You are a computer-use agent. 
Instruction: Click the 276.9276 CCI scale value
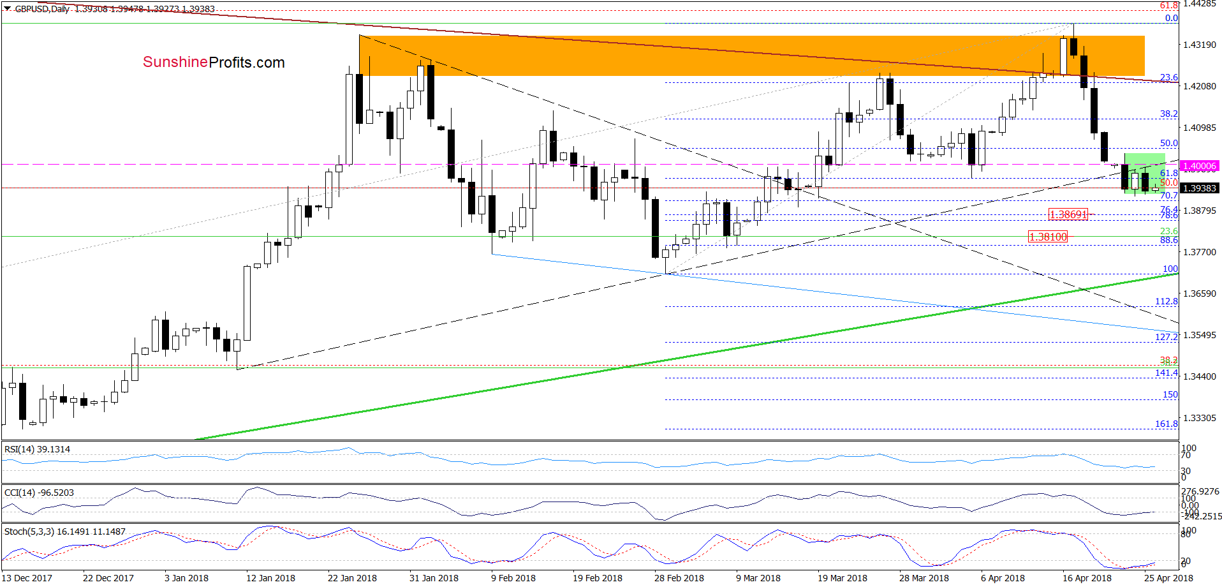pos(1200,491)
